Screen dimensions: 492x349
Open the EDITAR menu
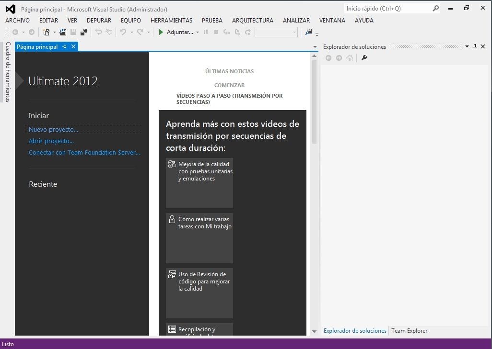[48, 21]
